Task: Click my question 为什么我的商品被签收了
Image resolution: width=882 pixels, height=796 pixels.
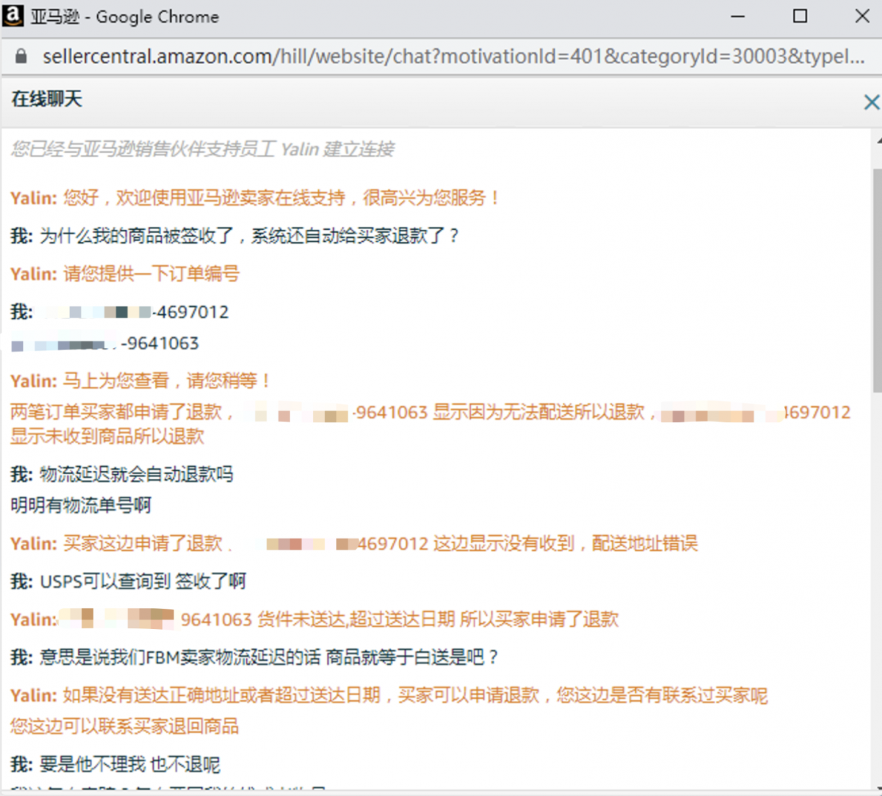Action: click(x=235, y=236)
